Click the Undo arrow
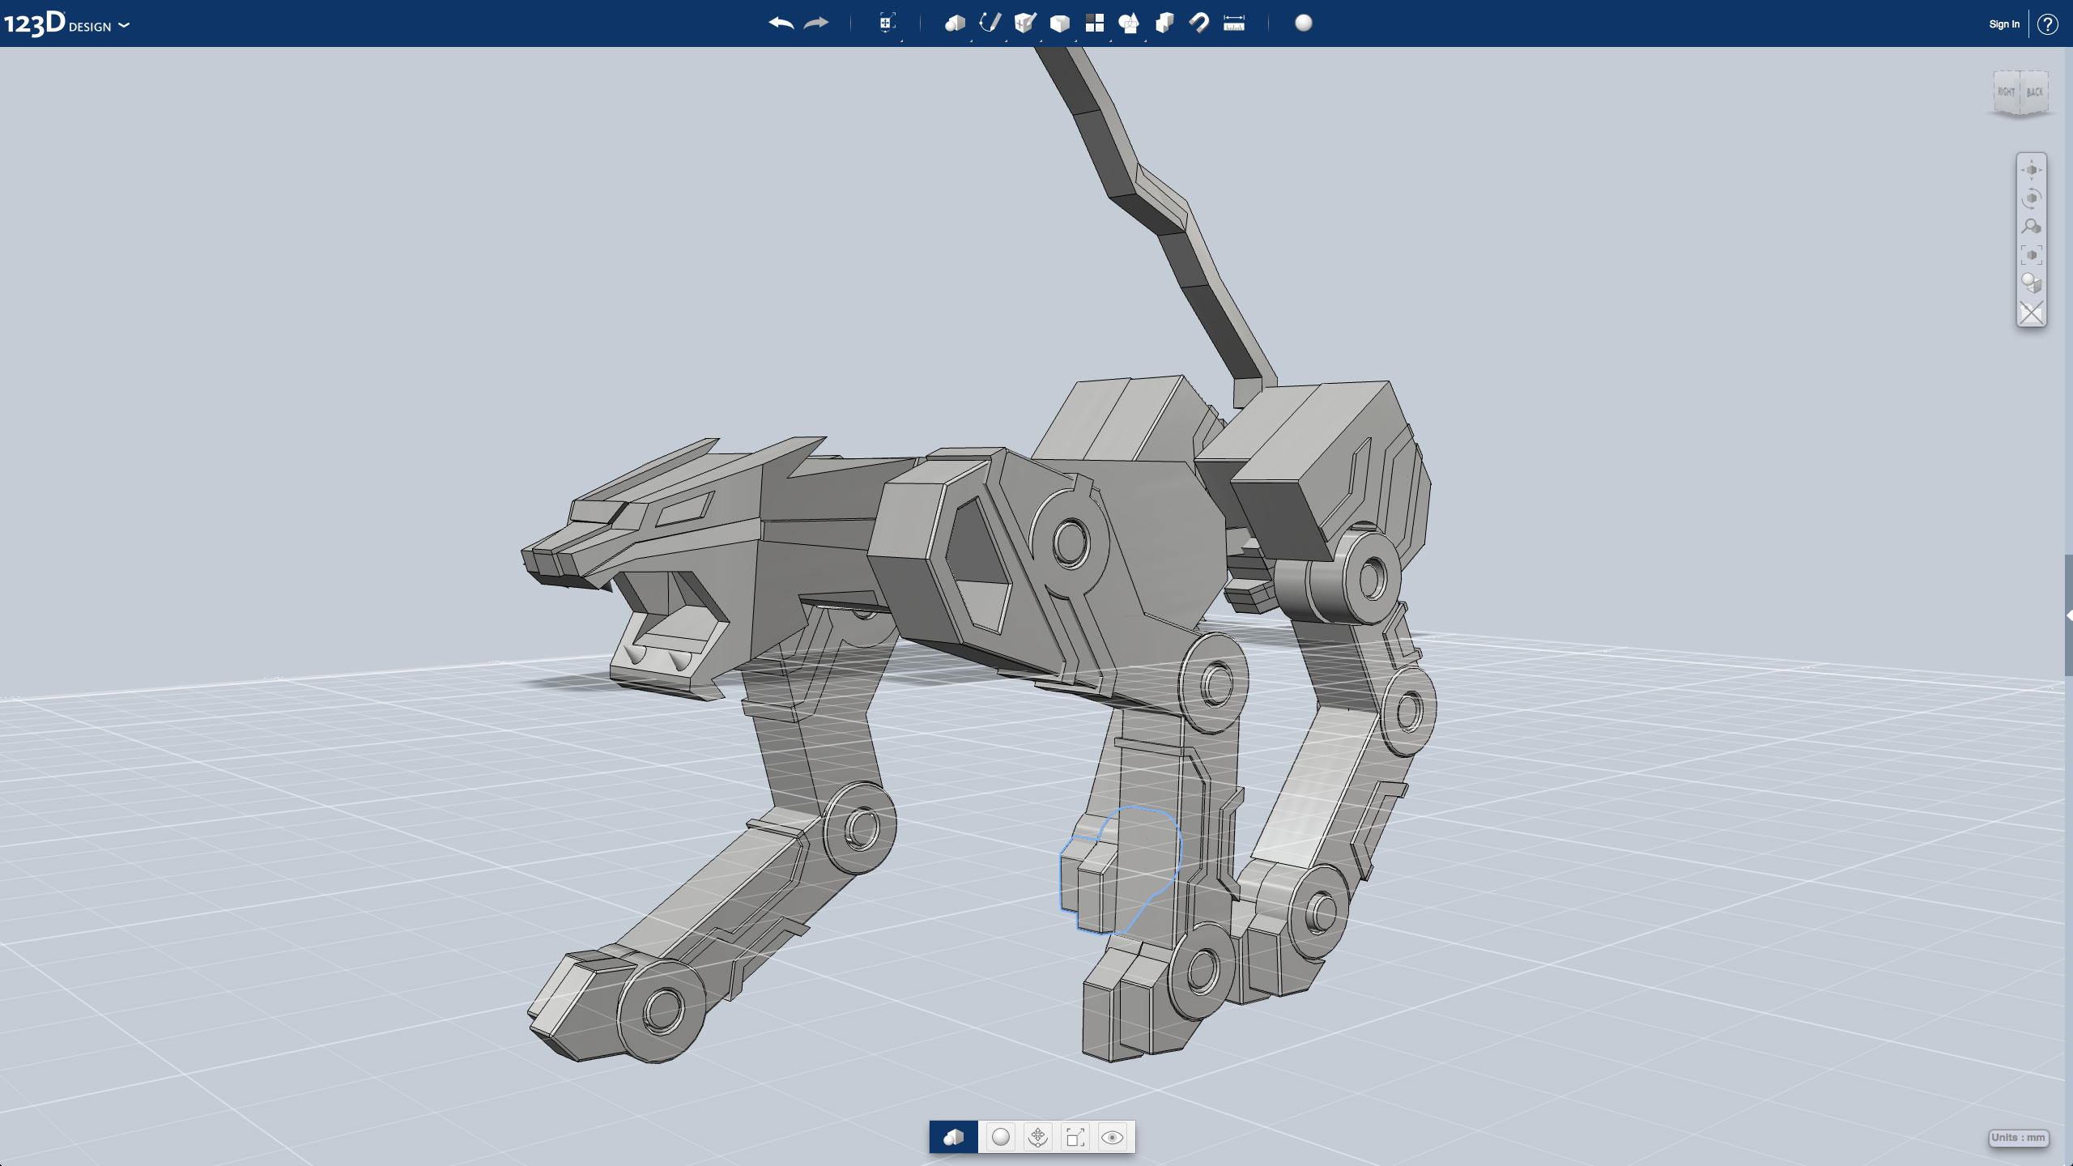 tap(781, 23)
